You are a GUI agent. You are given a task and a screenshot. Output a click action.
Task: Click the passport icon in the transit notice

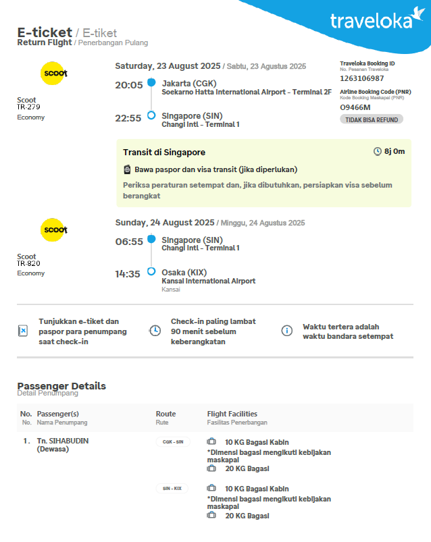(127, 169)
